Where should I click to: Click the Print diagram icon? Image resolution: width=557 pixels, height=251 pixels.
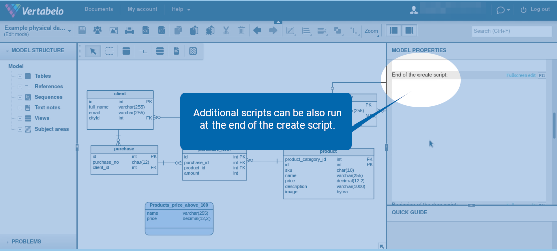point(129,31)
